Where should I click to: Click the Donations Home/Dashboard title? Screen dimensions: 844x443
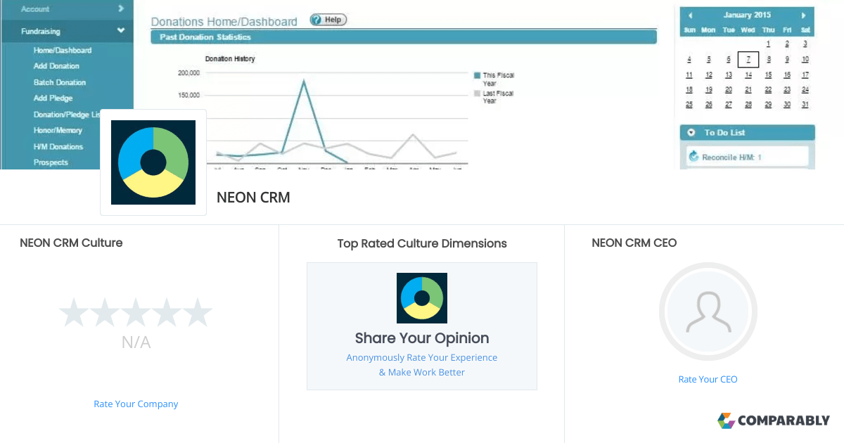point(224,22)
